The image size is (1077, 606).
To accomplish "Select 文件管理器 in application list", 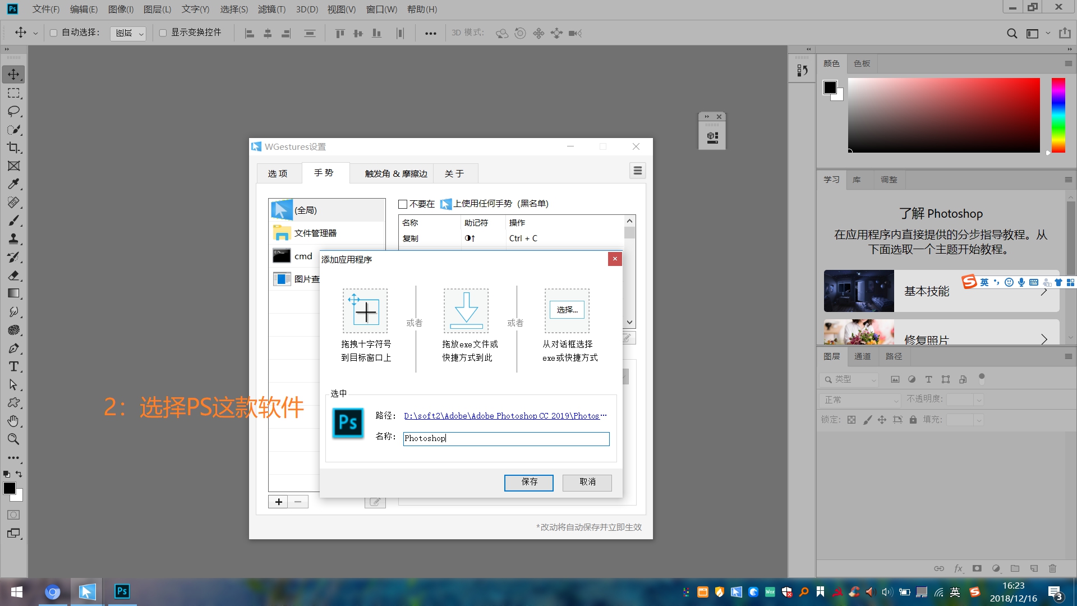I will pos(327,233).
